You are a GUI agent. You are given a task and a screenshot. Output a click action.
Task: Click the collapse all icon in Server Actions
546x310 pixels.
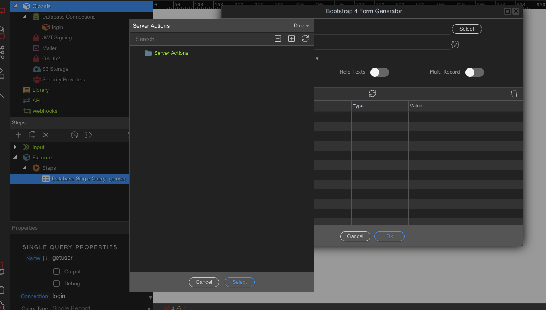[278, 39]
